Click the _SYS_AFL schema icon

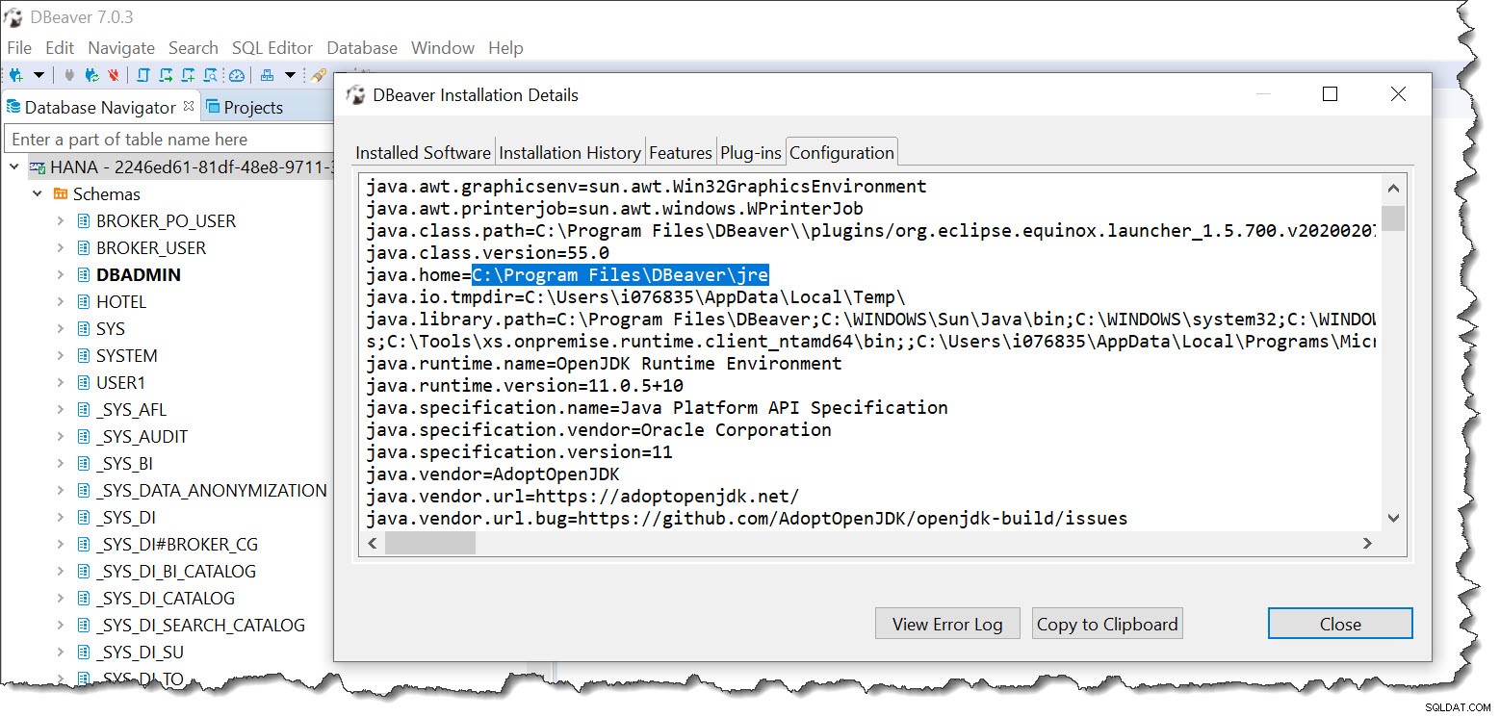tap(84, 409)
